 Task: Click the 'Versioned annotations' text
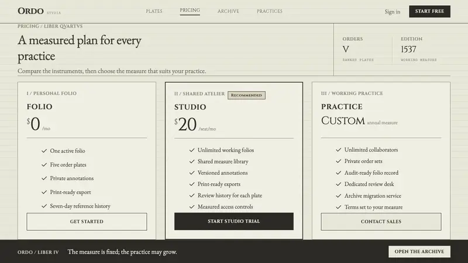[223, 172]
